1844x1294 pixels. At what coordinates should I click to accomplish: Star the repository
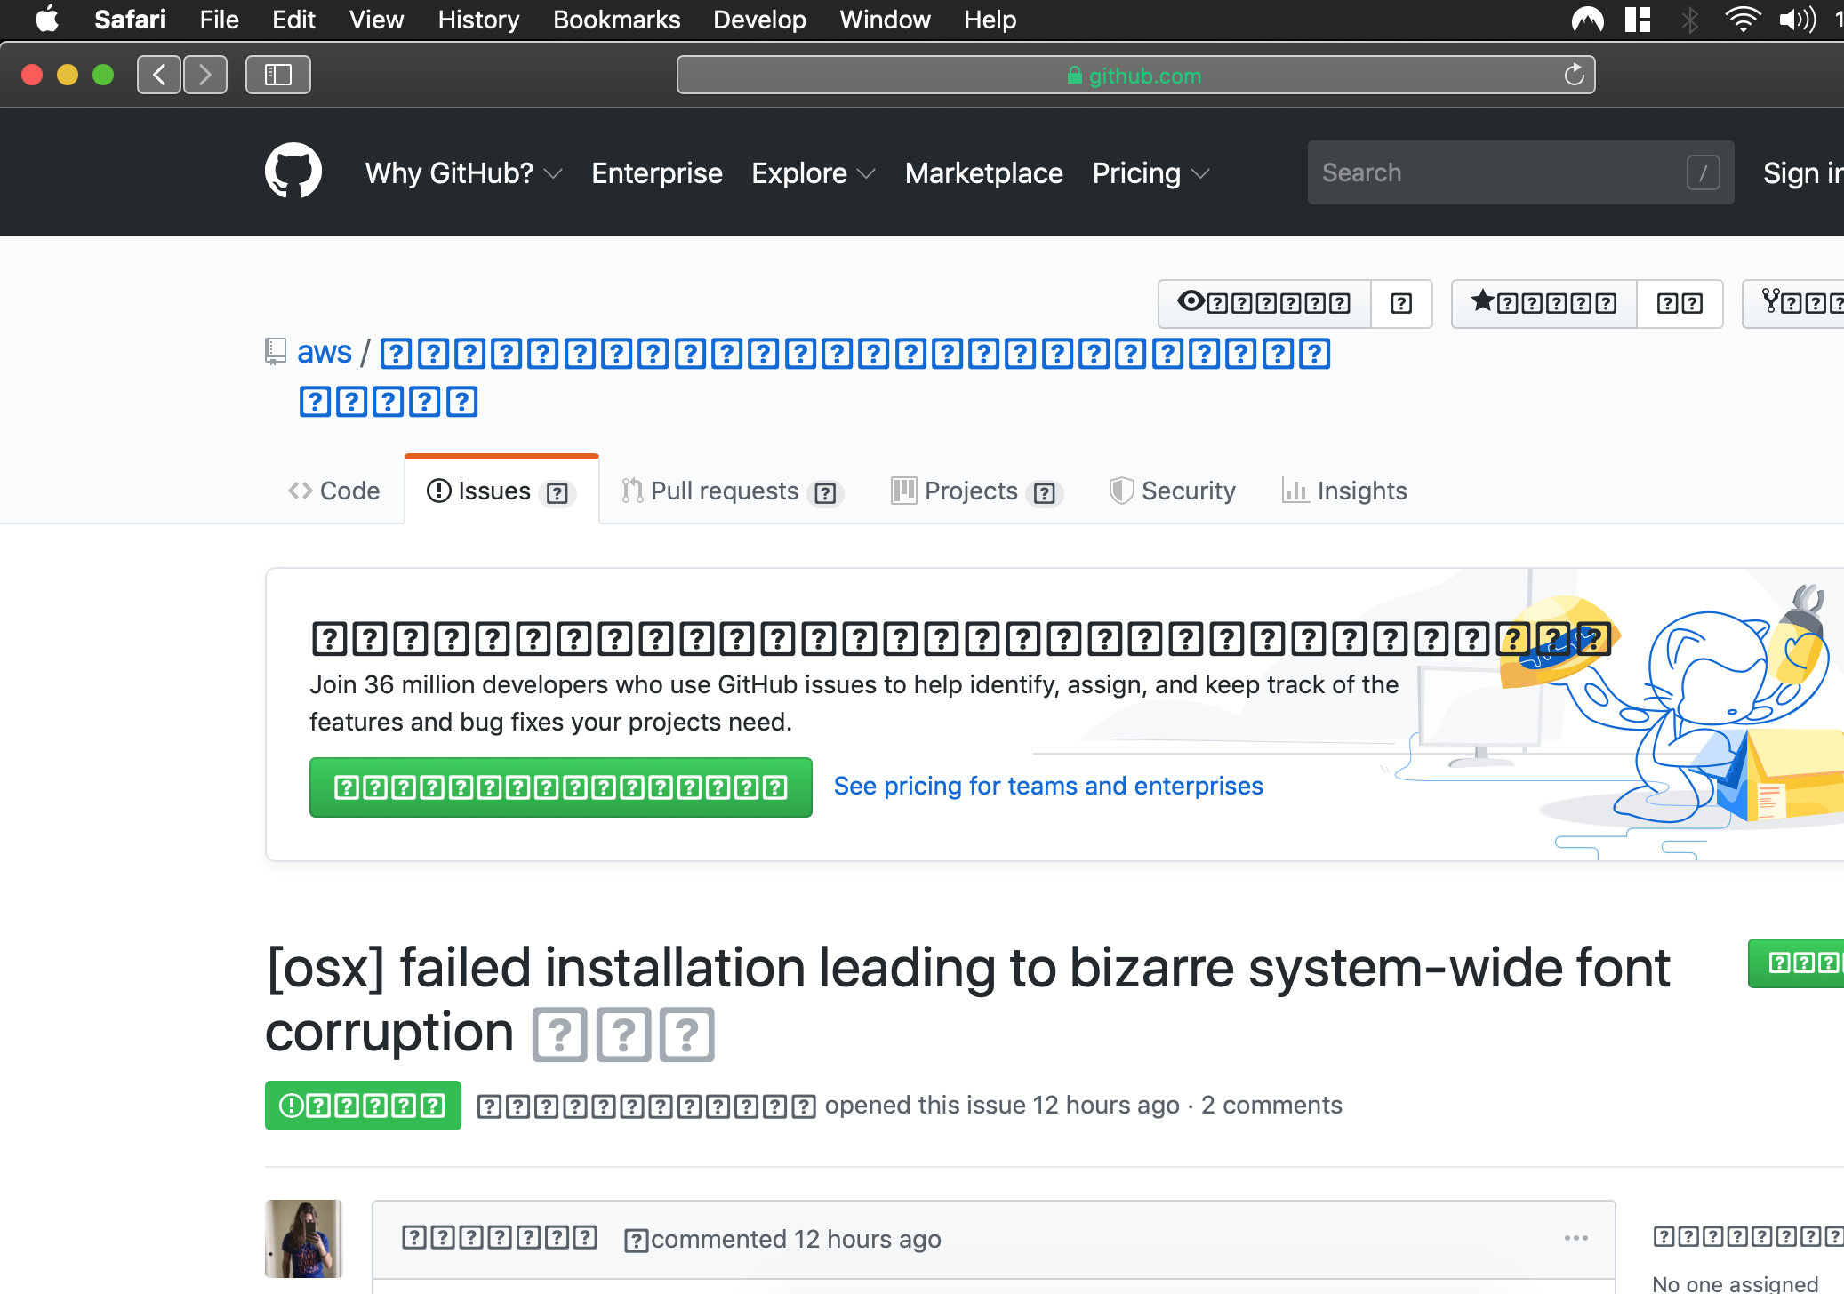1544,303
